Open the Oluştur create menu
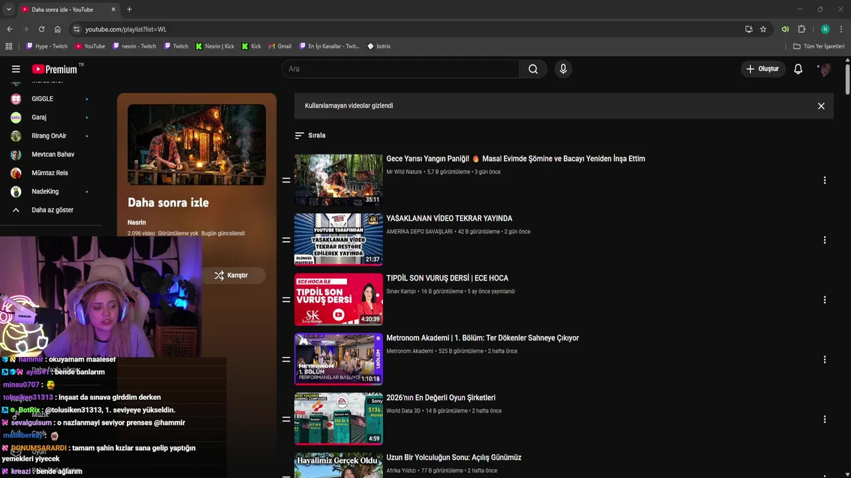 click(x=763, y=69)
